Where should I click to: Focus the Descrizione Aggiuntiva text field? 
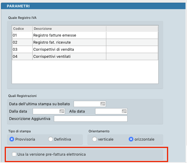pyautogui.click(x=91, y=118)
